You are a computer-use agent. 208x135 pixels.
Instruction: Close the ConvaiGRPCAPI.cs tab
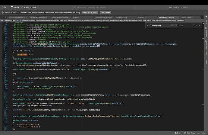[x=177, y=17]
